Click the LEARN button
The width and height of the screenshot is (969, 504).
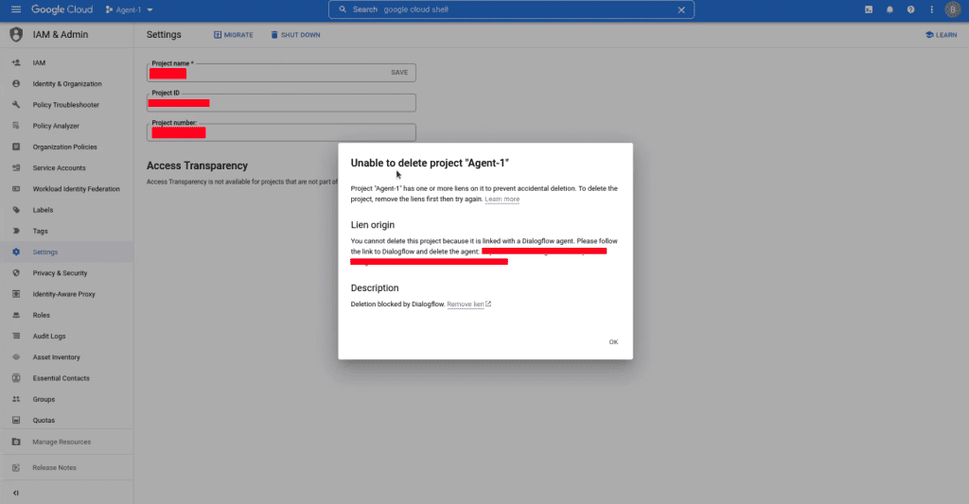tap(942, 35)
